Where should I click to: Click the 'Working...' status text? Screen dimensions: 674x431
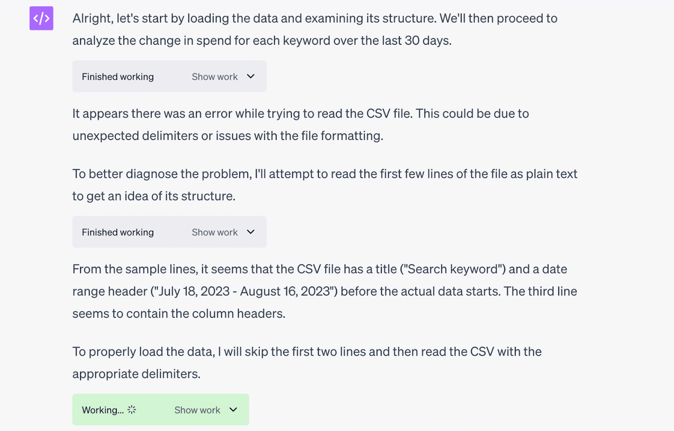(x=103, y=410)
